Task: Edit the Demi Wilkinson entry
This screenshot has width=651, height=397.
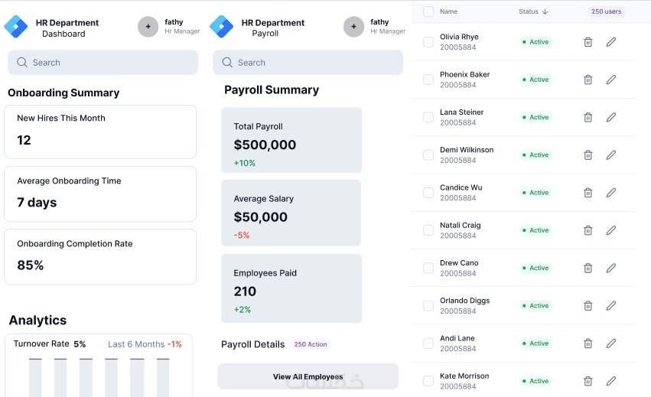Action: [611, 155]
